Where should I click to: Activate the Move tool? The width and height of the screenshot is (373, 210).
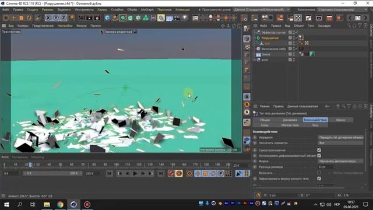[13, 18]
